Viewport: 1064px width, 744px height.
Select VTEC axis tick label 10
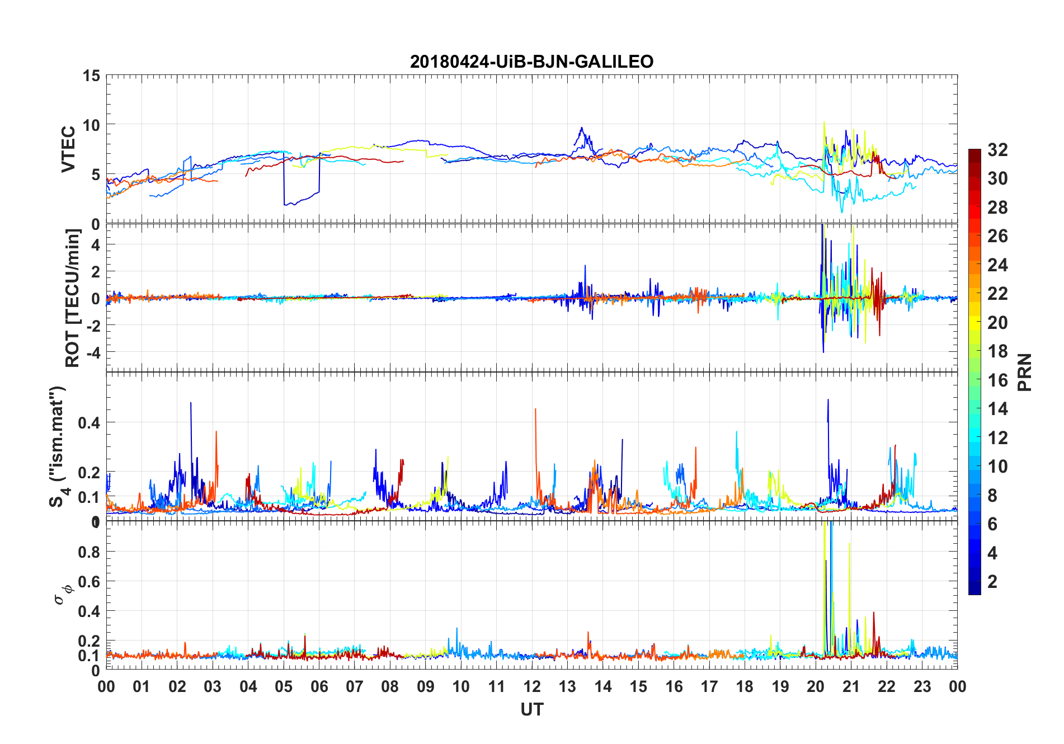[91, 125]
